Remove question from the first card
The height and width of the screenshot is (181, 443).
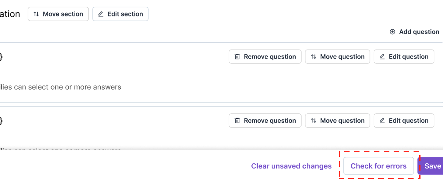click(x=265, y=57)
